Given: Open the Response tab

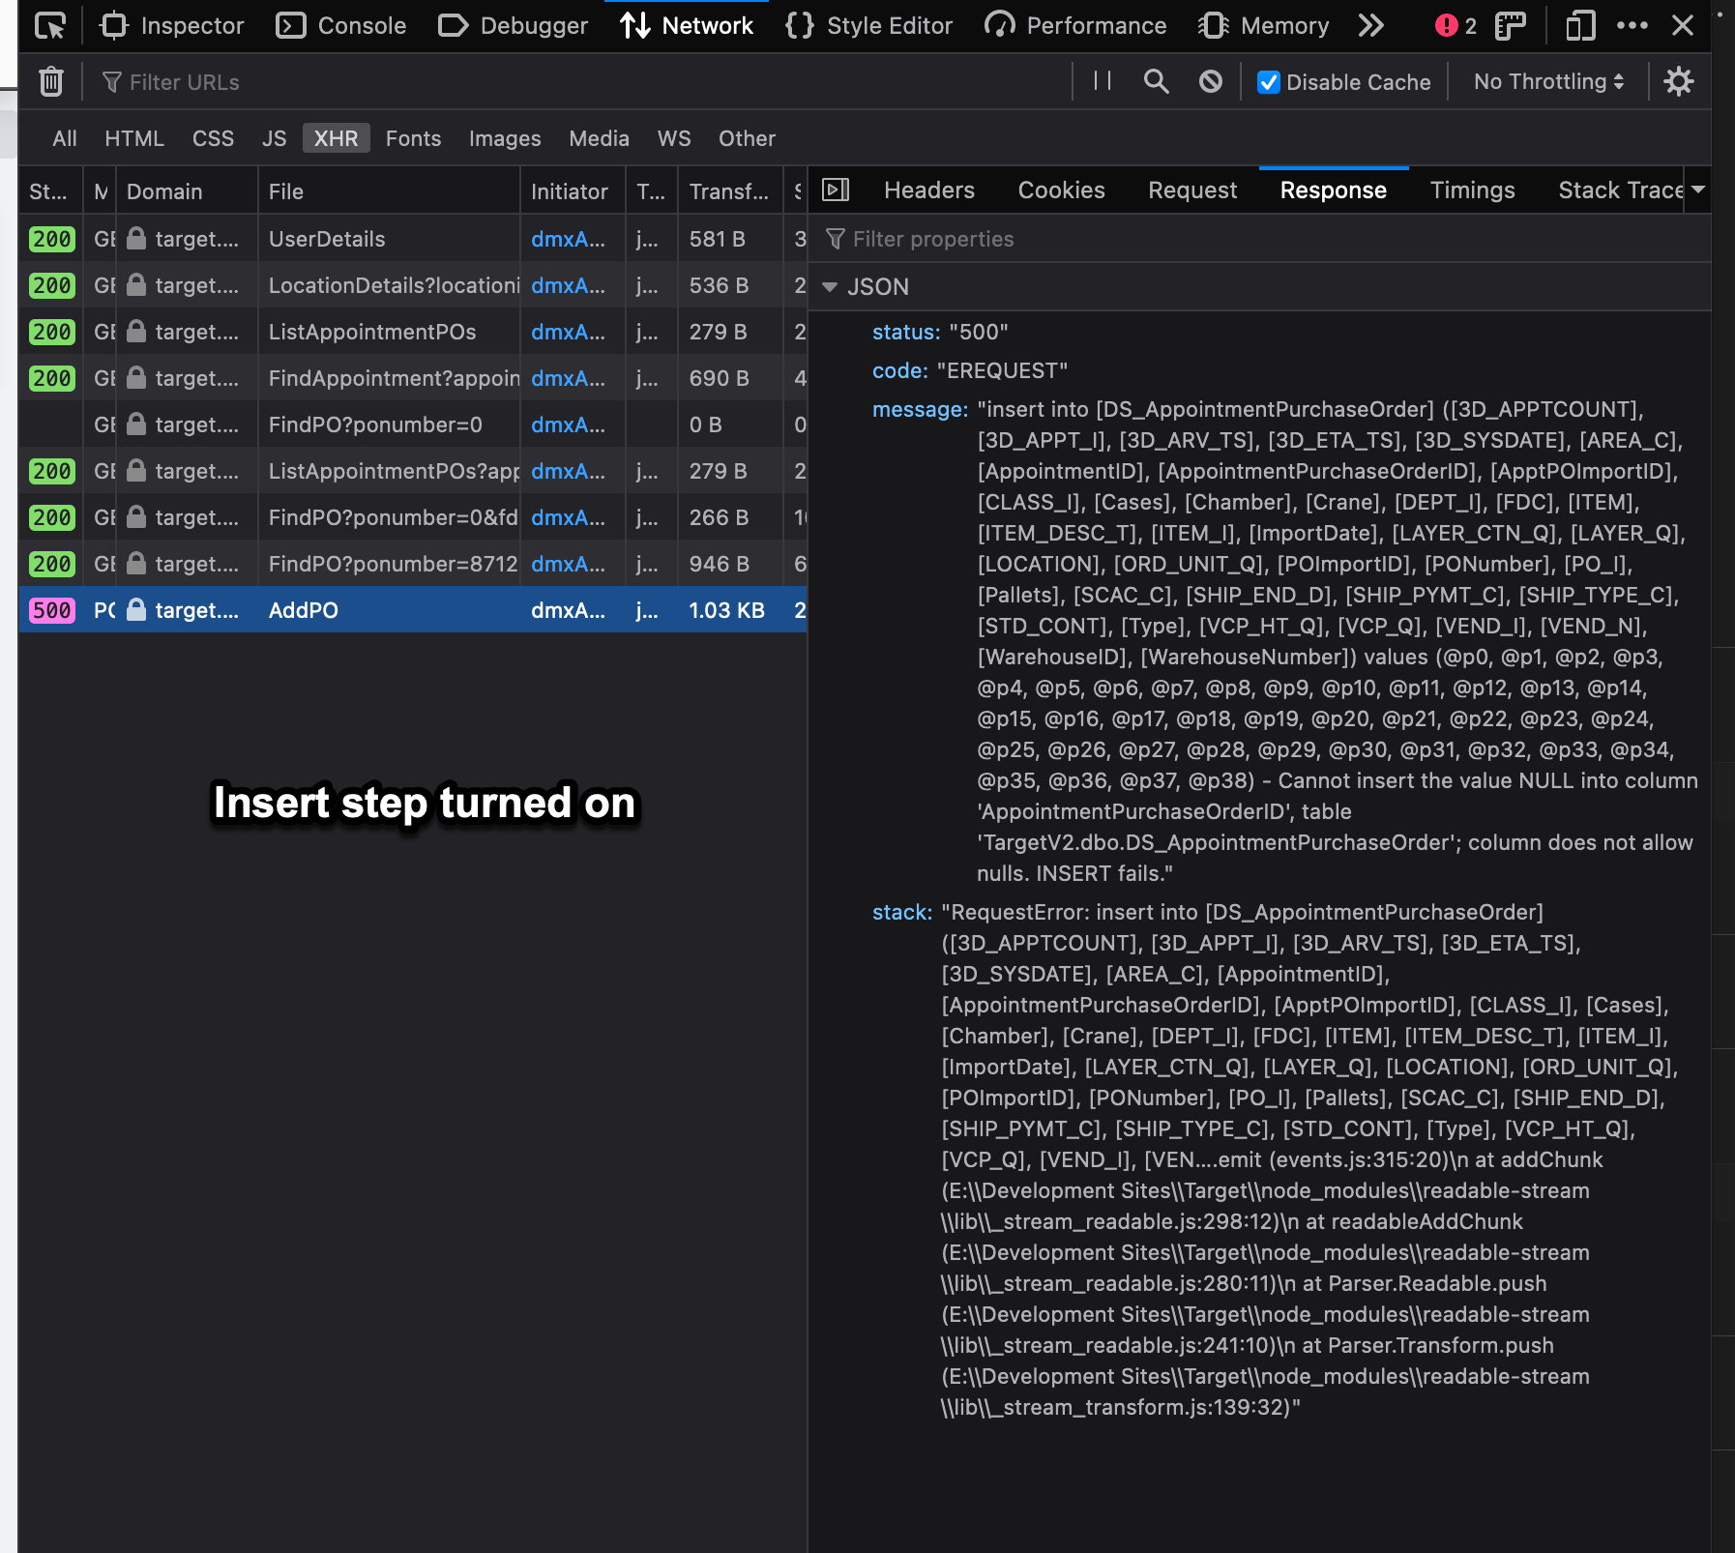Looking at the screenshot, I should click(1334, 190).
